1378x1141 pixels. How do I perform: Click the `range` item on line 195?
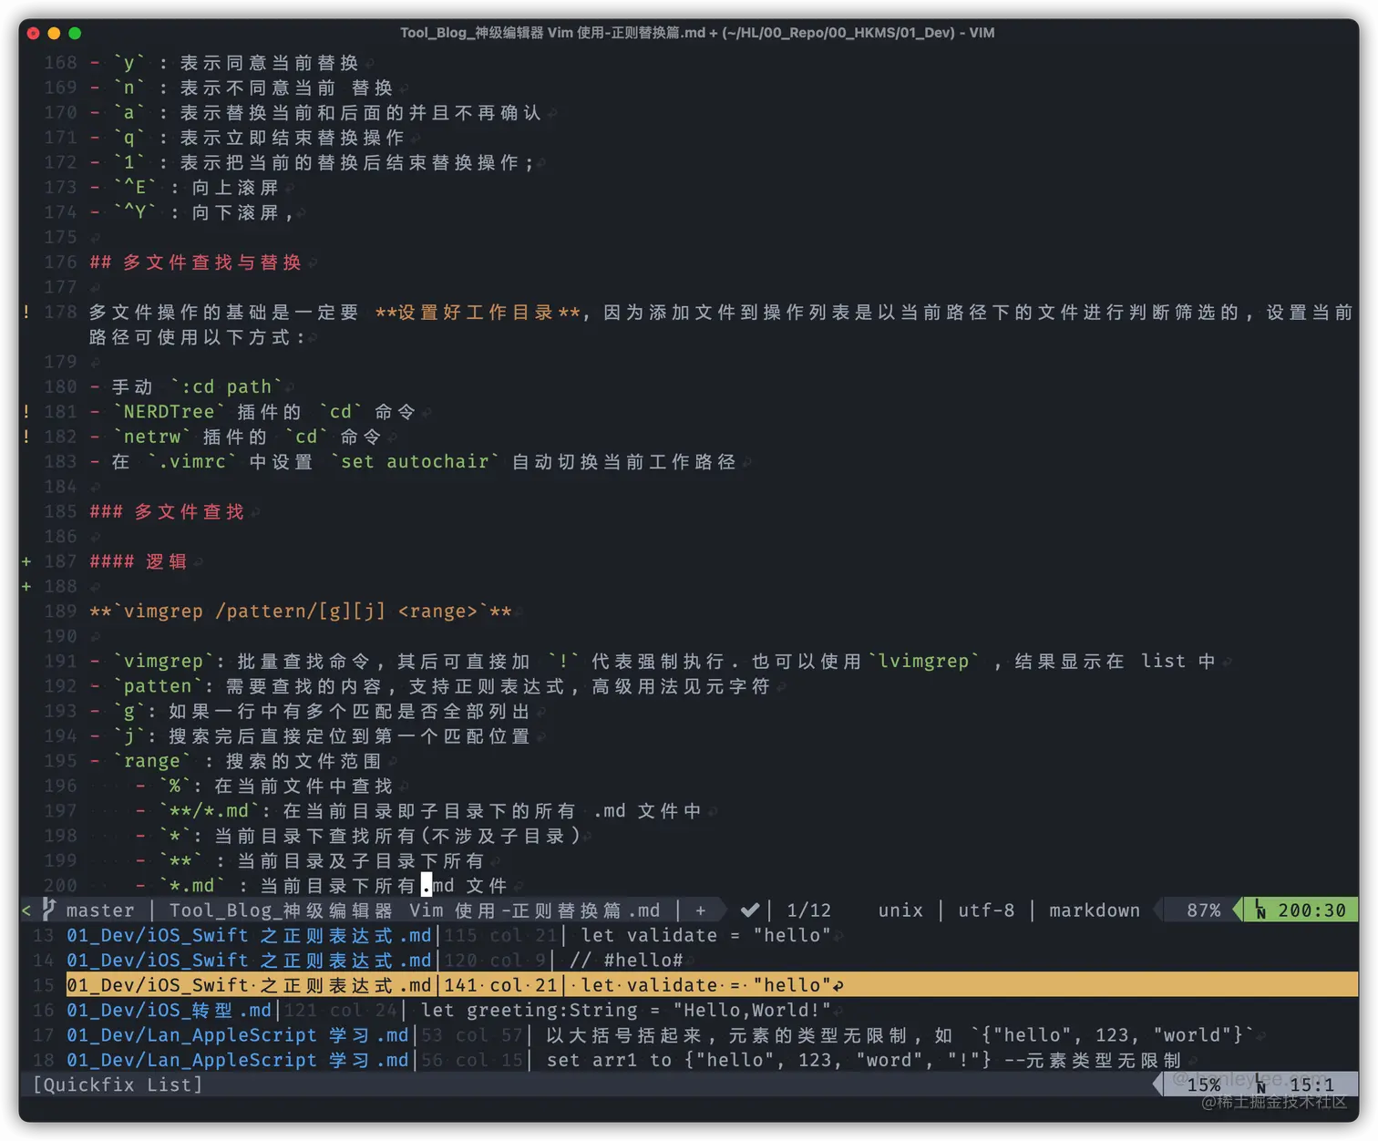152,761
